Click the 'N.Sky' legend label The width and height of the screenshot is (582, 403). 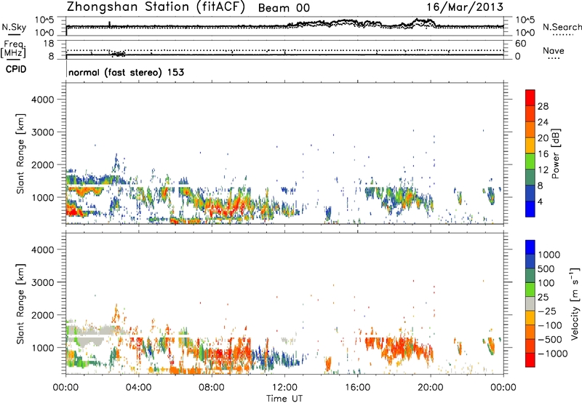point(14,27)
